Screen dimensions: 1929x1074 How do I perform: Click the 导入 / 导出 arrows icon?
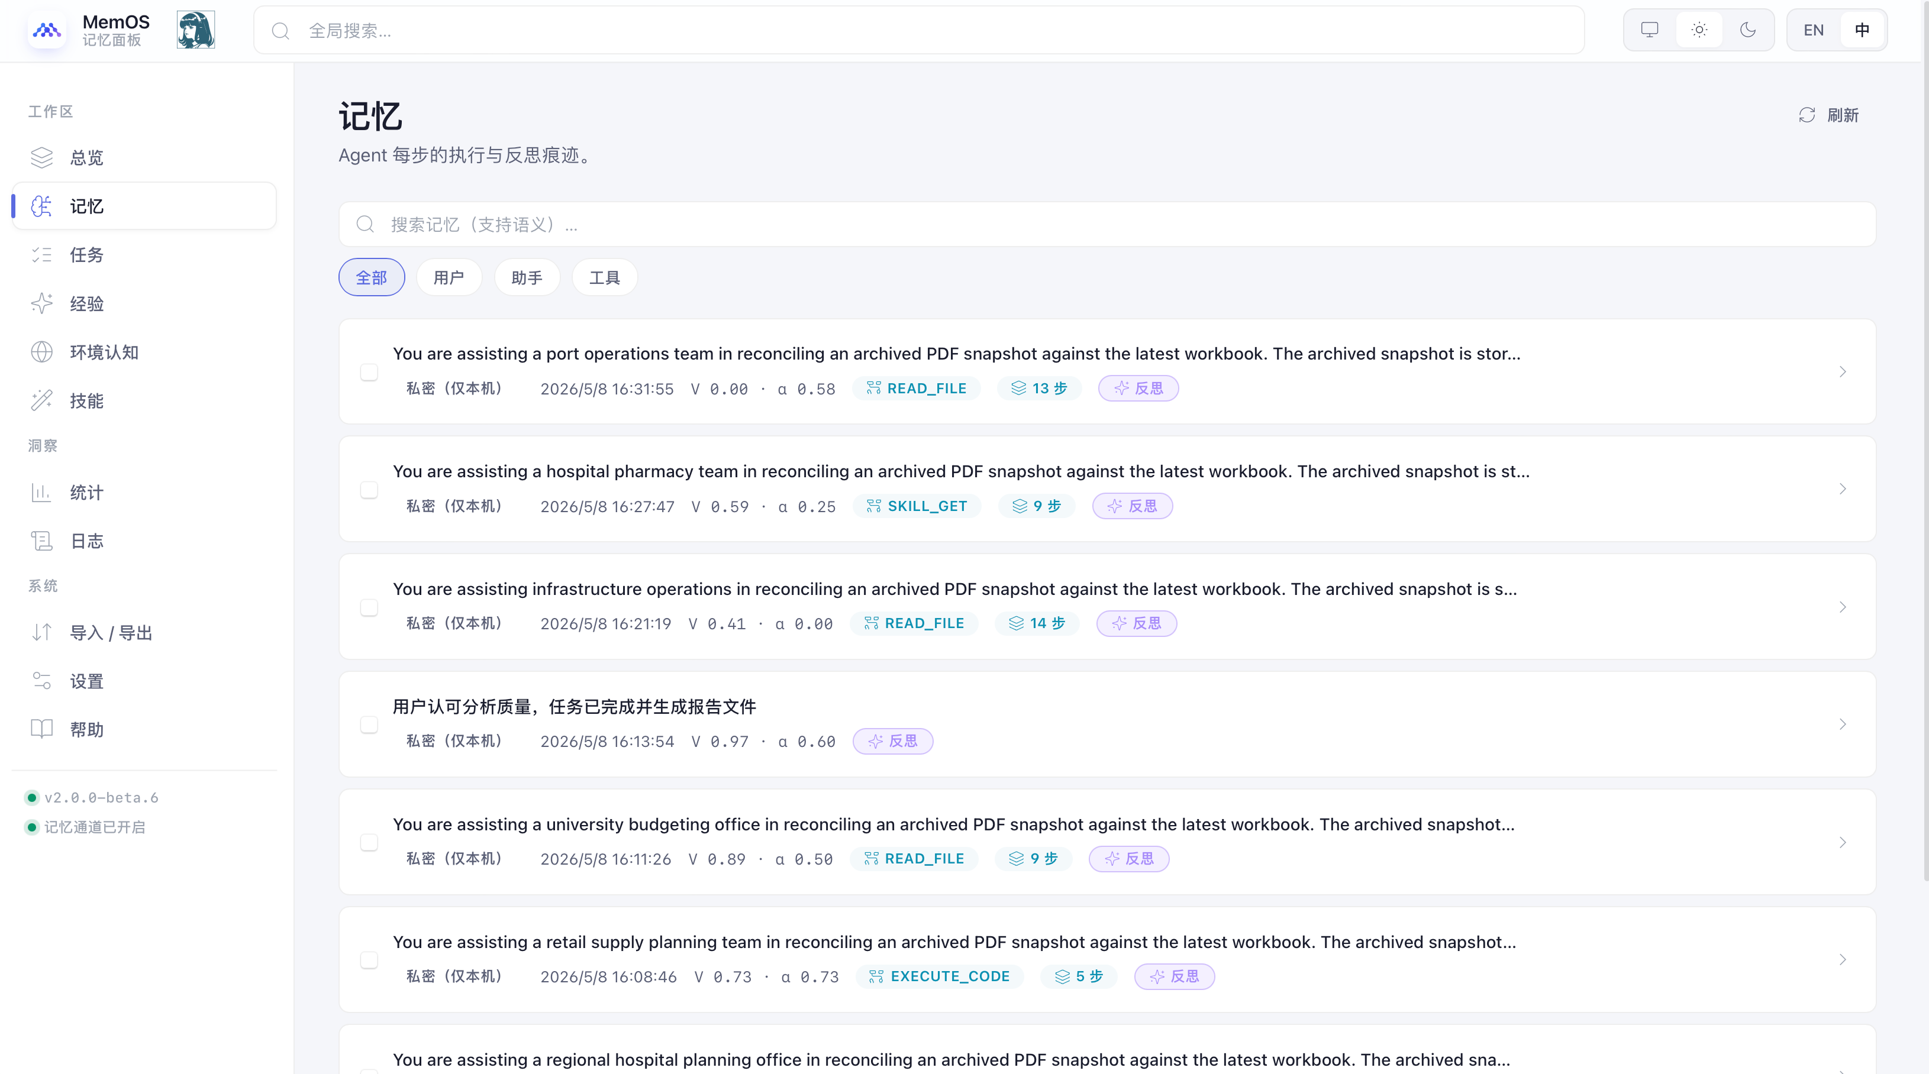pos(42,632)
